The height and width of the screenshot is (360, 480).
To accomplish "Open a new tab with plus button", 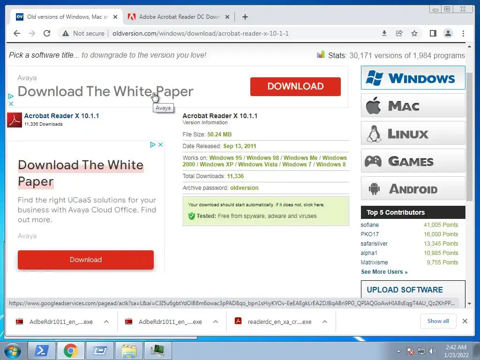I will click(245, 17).
